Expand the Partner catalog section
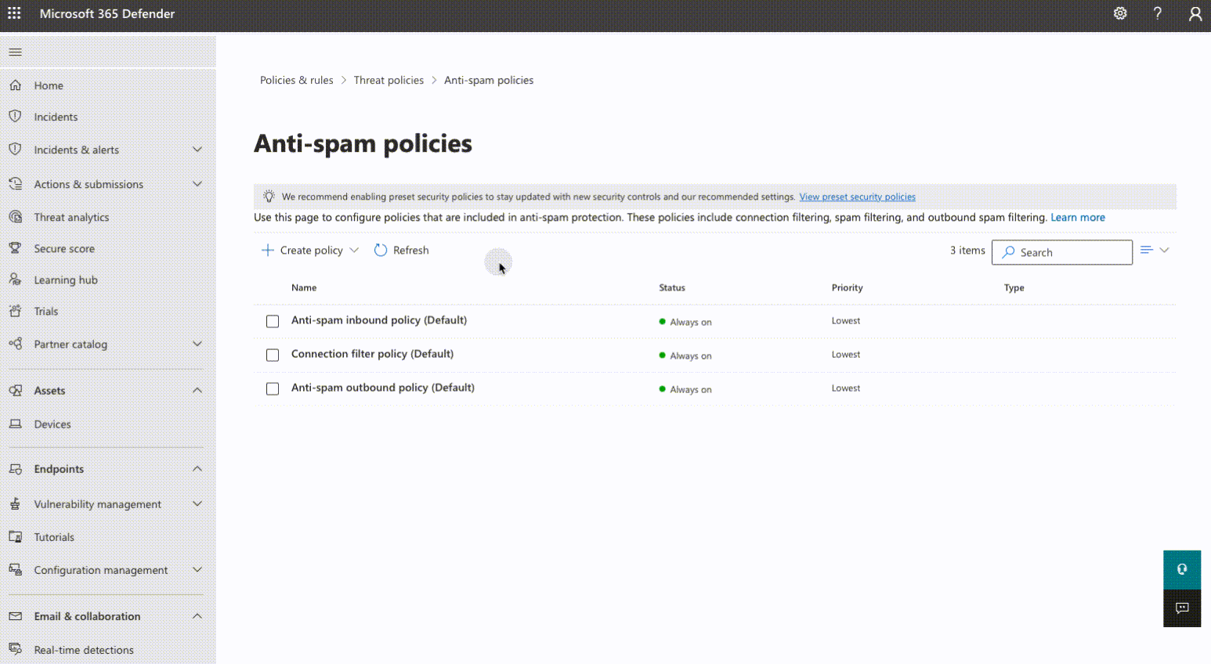 (197, 344)
